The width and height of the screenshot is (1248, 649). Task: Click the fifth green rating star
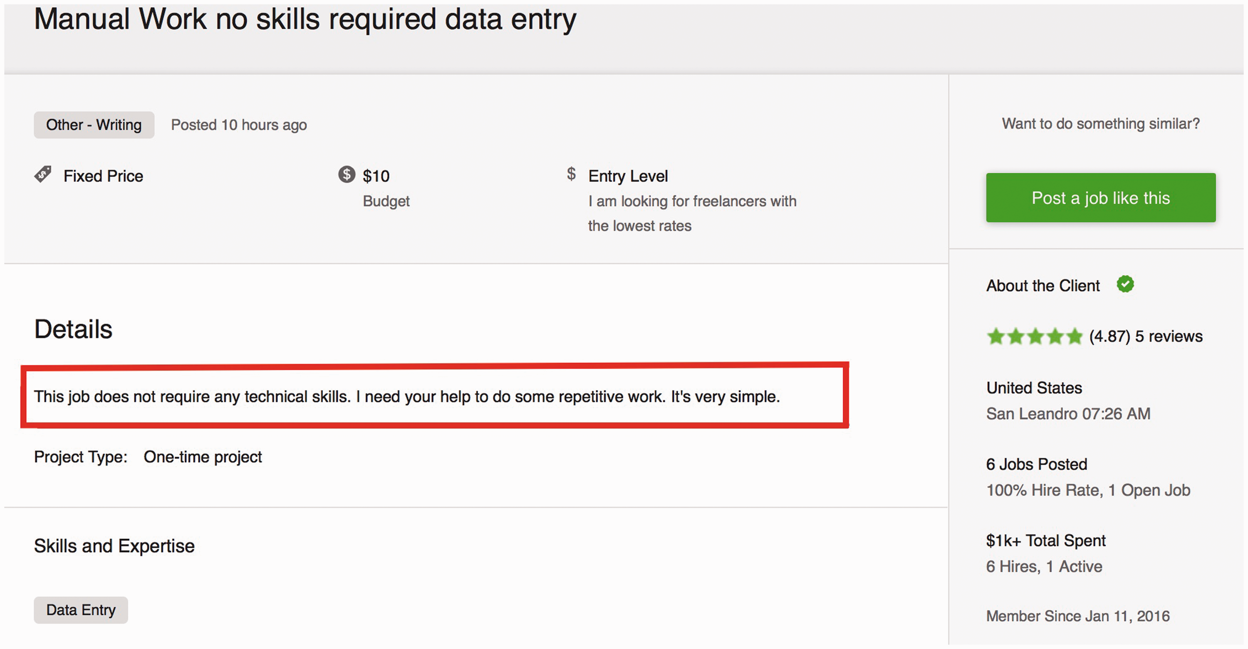[1074, 336]
